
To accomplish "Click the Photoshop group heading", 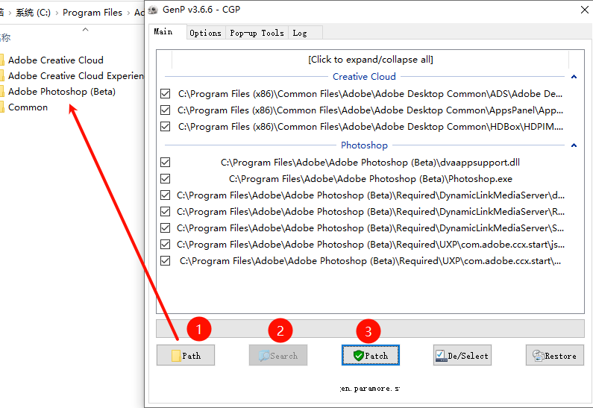I will 364,145.
